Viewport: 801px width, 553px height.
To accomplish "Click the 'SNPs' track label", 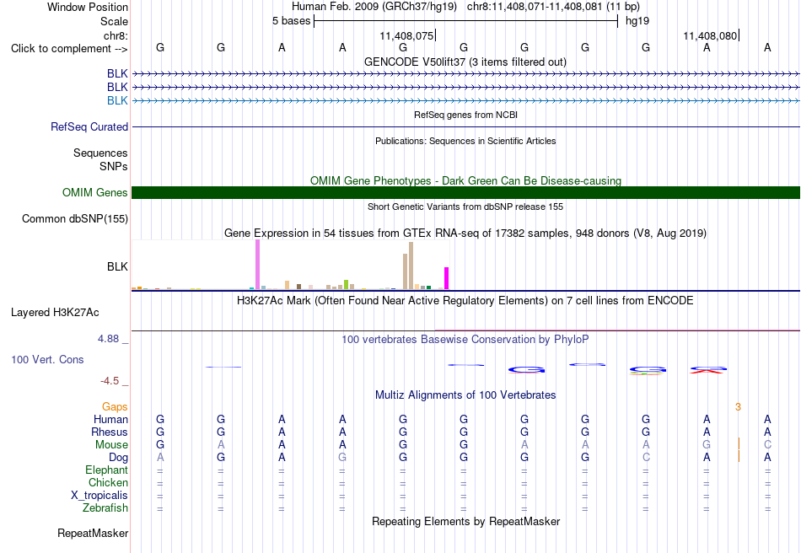I will pyautogui.click(x=114, y=166).
